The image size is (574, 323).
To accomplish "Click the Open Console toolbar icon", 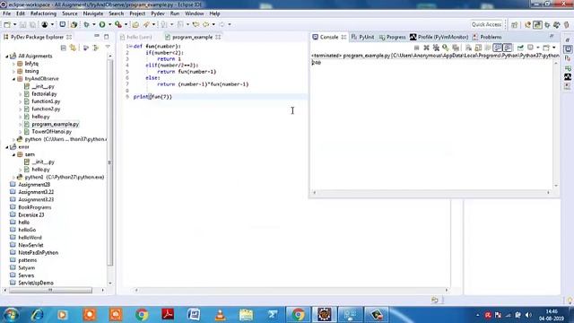I will [x=546, y=48].
